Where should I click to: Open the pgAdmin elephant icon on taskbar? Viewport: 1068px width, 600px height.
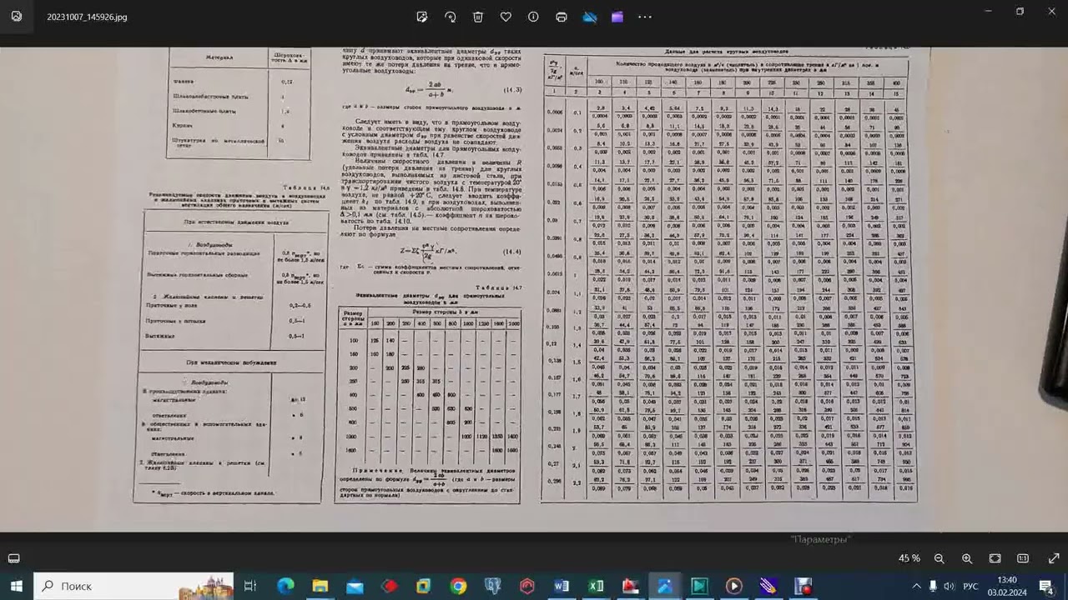coord(492,586)
